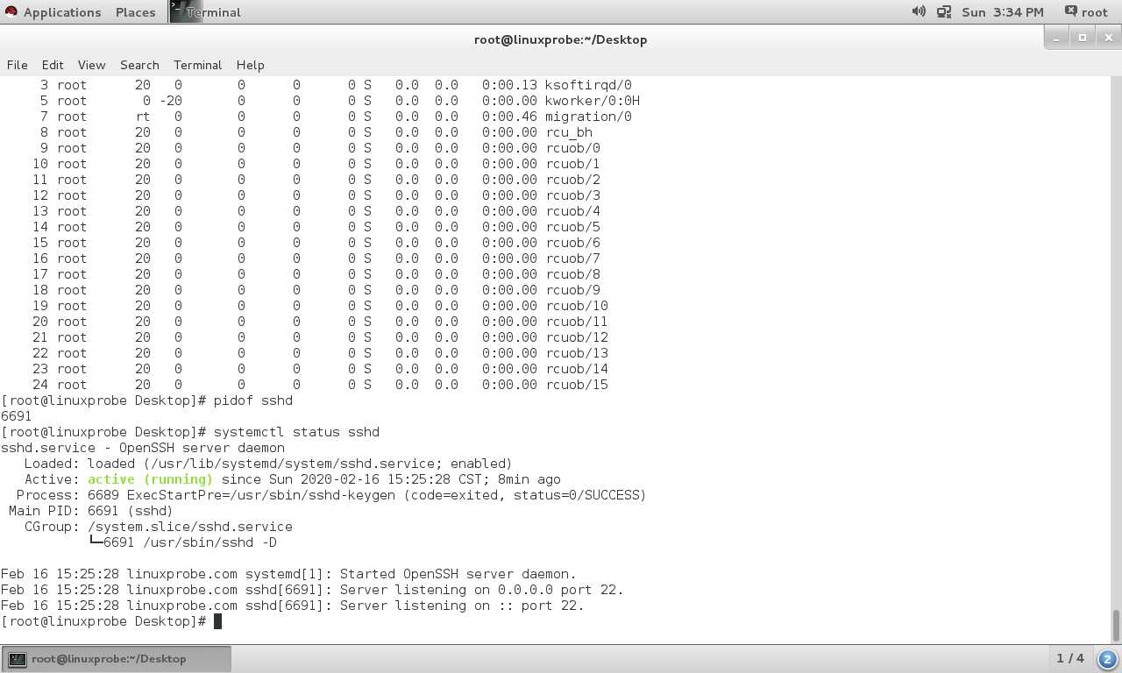This screenshot has width=1122, height=673.
Task: Open the File menu
Action: coord(17,65)
